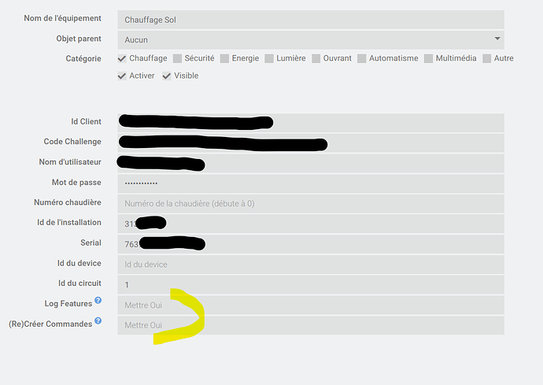This screenshot has width=543, height=385.
Task: Click the Mot de passe field
Action: (311, 183)
